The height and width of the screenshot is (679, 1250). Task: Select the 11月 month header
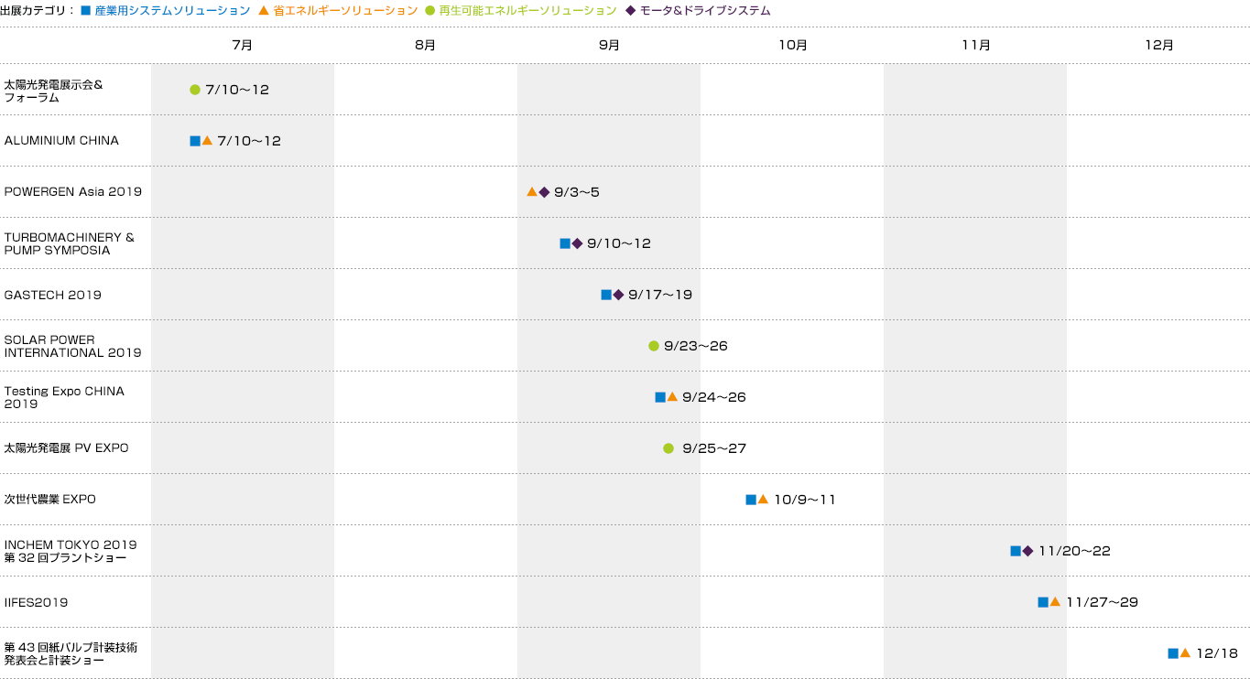click(x=976, y=45)
